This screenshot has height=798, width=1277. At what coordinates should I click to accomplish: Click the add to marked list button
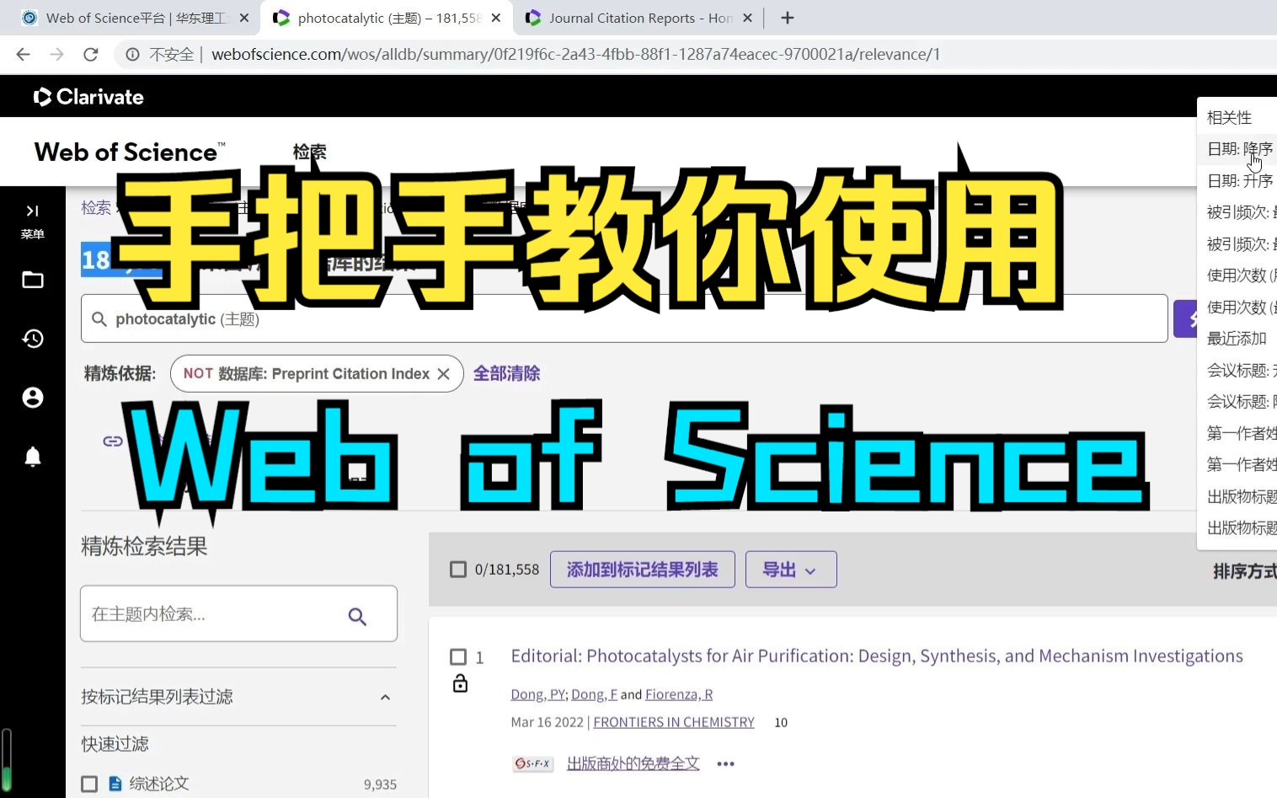(642, 570)
